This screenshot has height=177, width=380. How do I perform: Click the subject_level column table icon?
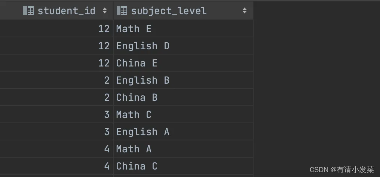click(122, 10)
